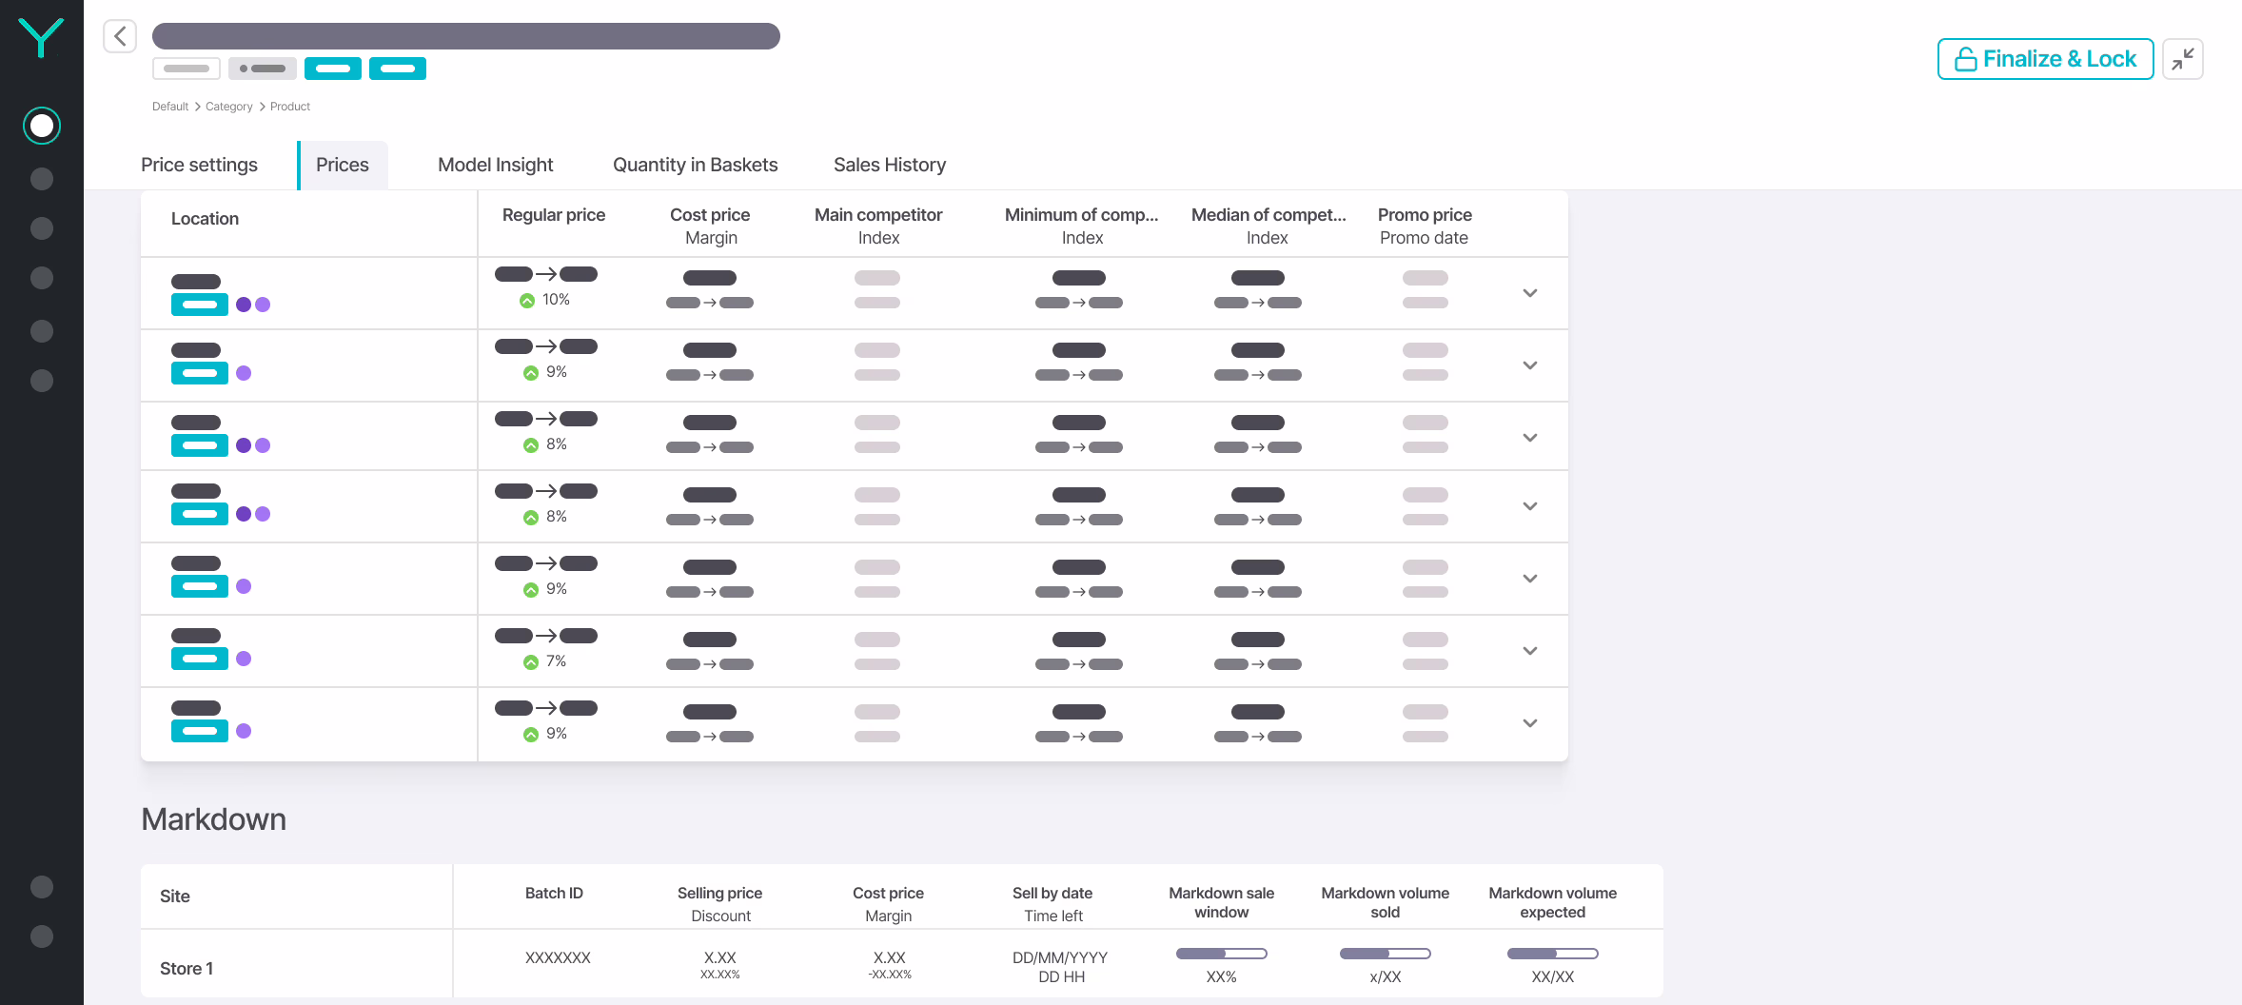Click the Y logo in the sidebar
The width and height of the screenshot is (2242, 1005).
pyautogui.click(x=41, y=38)
